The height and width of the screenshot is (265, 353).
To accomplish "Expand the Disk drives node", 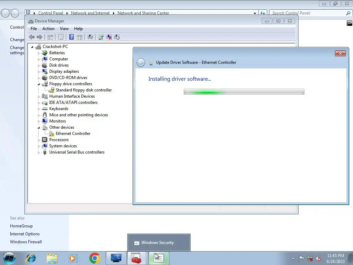I will pyautogui.click(x=39, y=66).
